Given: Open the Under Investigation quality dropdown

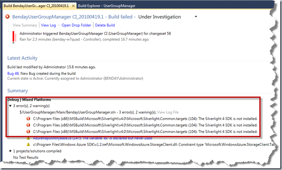Looking at the screenshot, I should 196,17.
